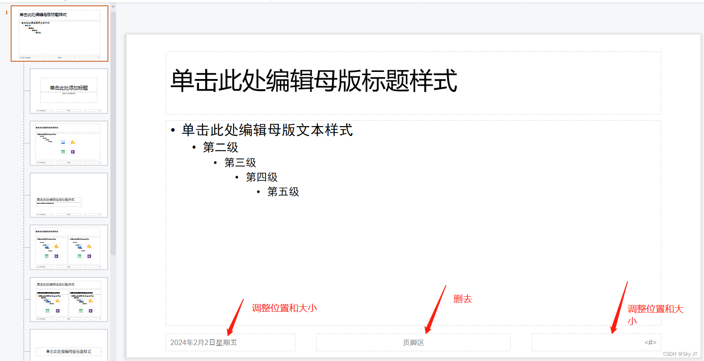Select the footer placeholder "页脚区"
This screenshot has width=704, height=361.
(414, 342)
